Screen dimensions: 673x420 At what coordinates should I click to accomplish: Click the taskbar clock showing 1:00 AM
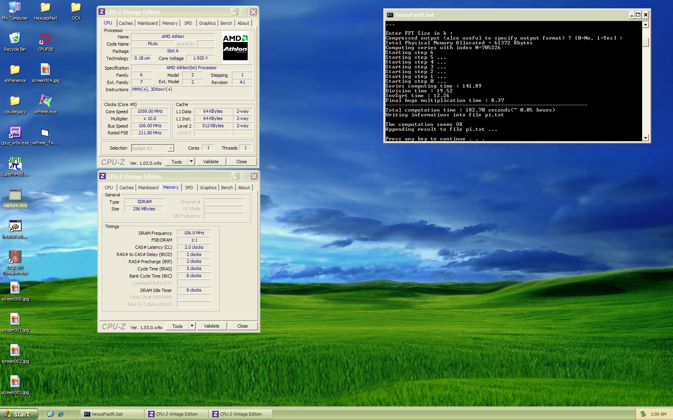[x=658, y=414]
